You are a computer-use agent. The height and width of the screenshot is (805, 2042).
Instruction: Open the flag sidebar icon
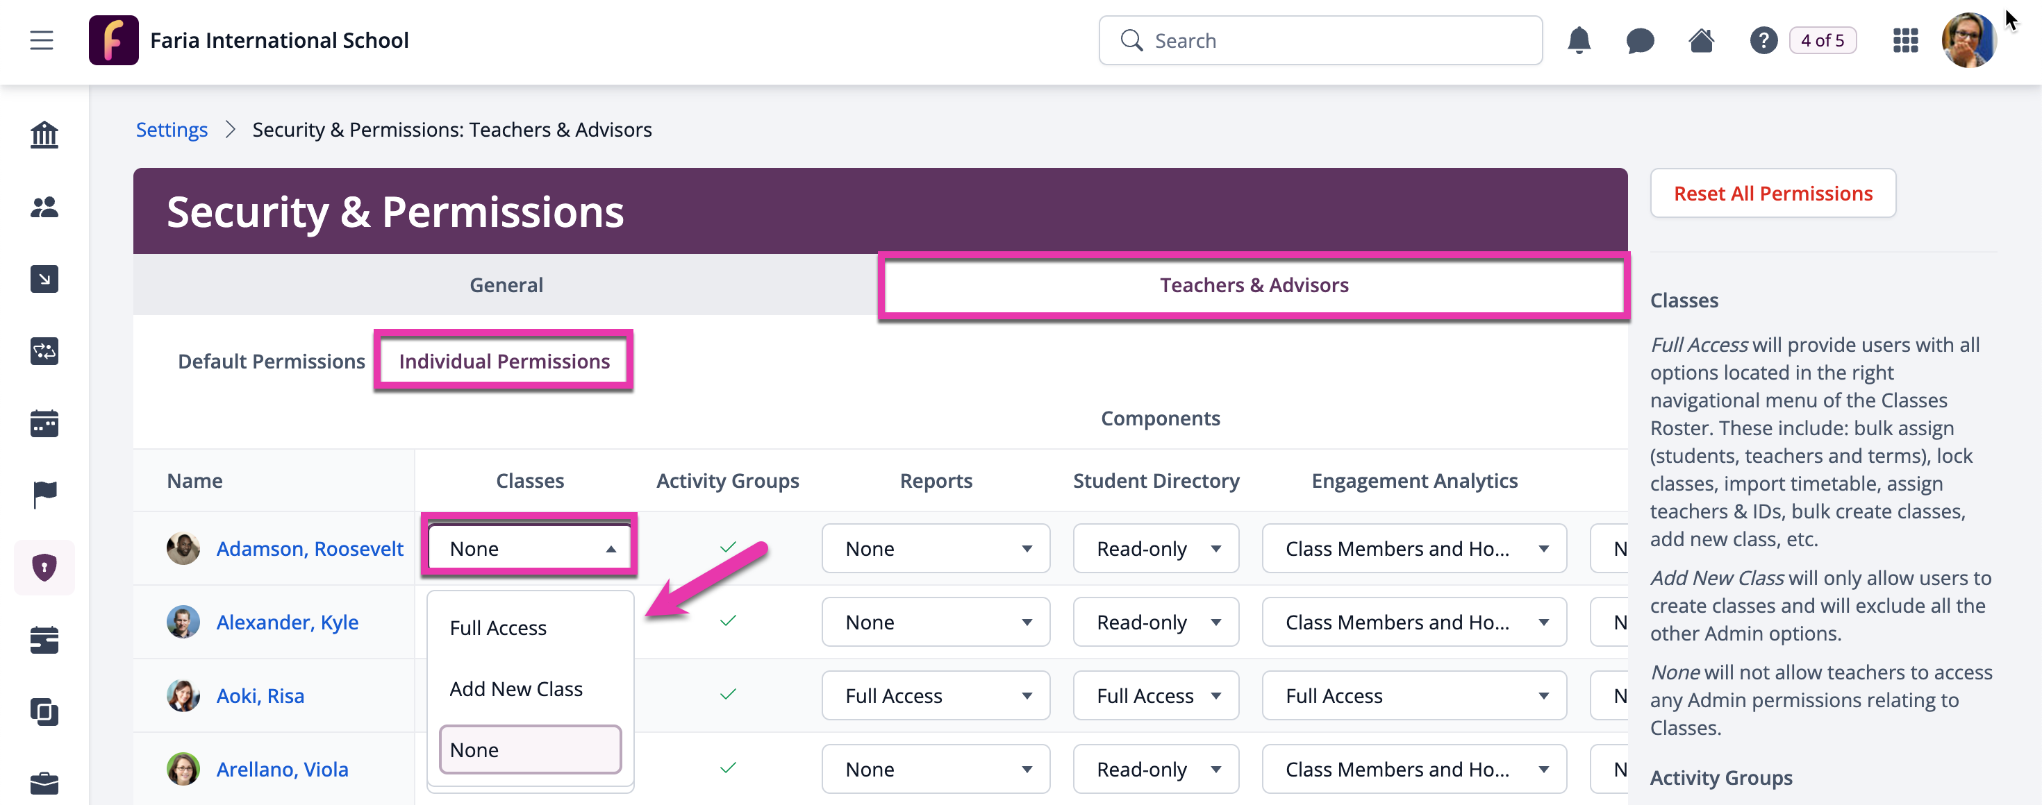[x=44, y=495]
